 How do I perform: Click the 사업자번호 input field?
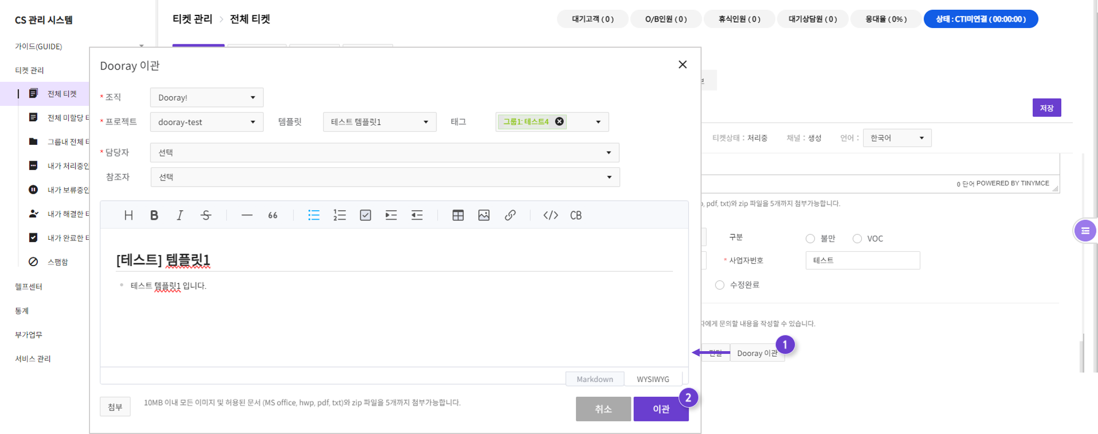coord(862,260)
